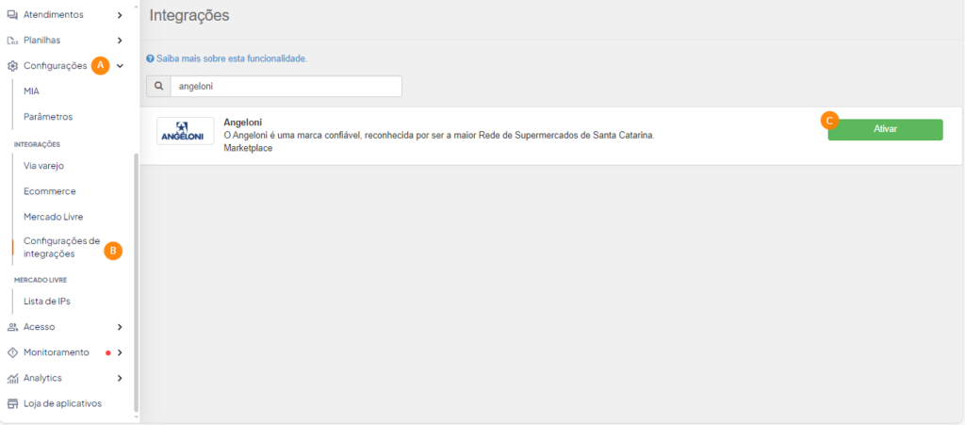Click the Monitoramento diamond icon
Viewport: 965px width, 425px height.
[12, 352]
